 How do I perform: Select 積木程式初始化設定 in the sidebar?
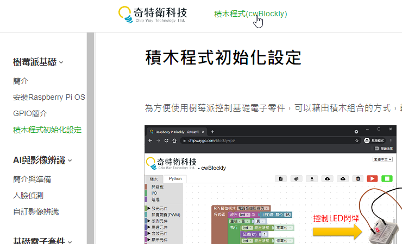47,130
